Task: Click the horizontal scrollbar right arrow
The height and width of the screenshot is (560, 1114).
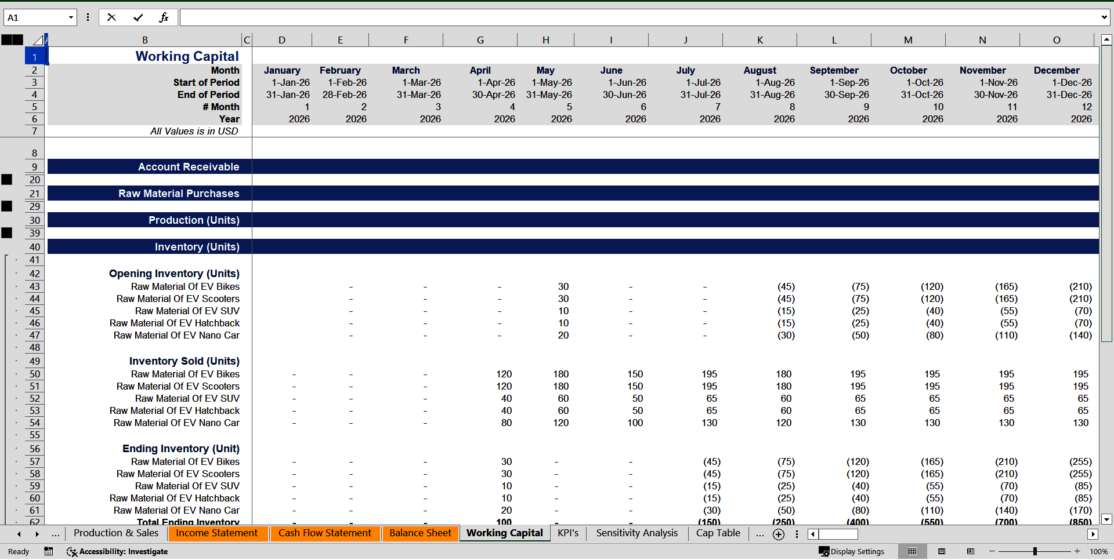Action: click(1093, 534)
